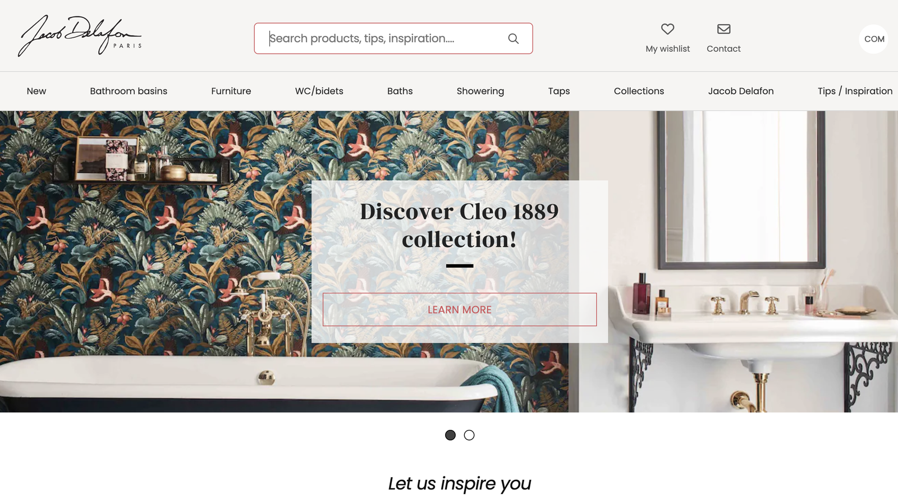Image resolution: width=898 pixels, height=499 pixels.
Task: Open the Baths menu
Action: [x=400, y=91]
